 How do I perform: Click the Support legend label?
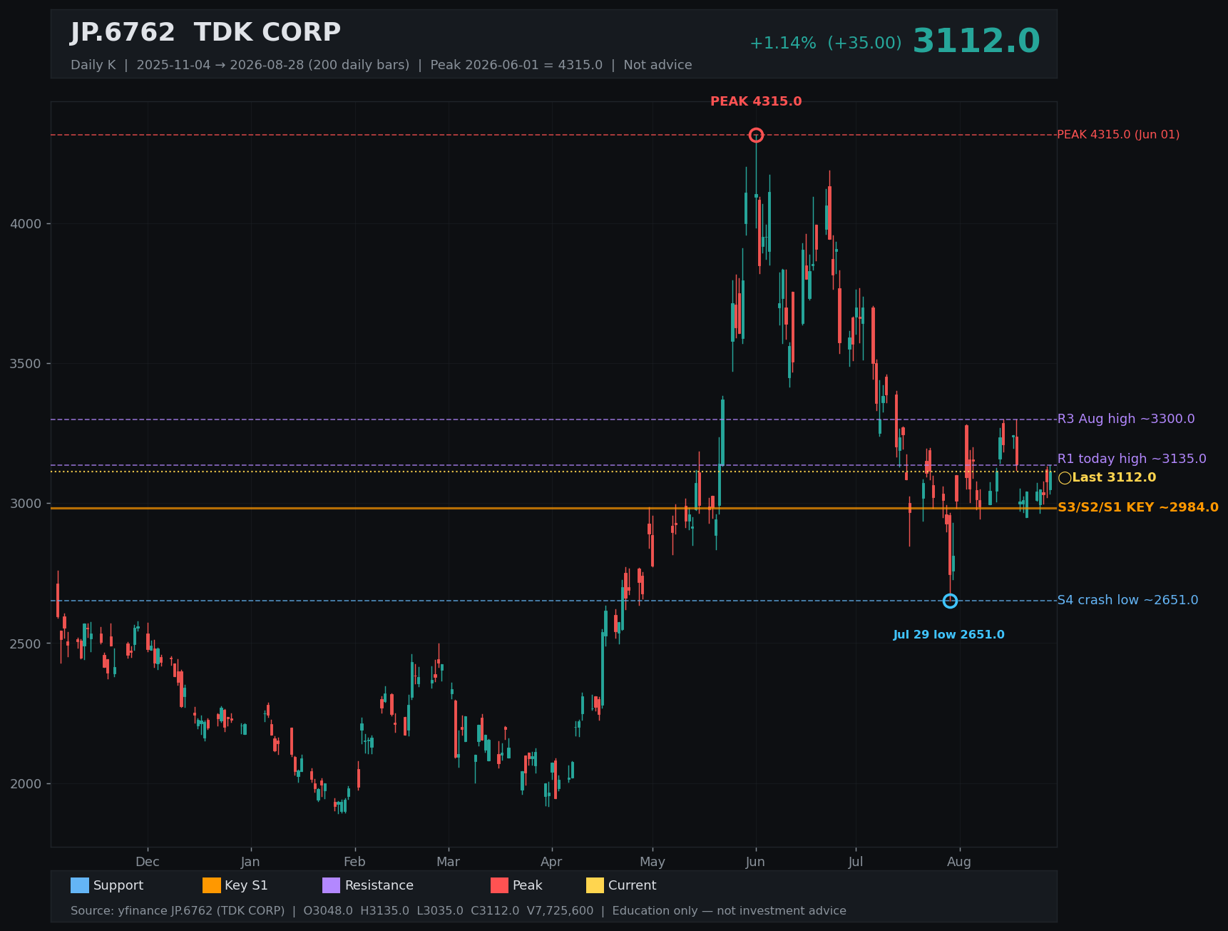tap(118, 885)
